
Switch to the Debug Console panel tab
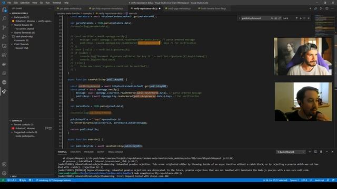[115, 152]
